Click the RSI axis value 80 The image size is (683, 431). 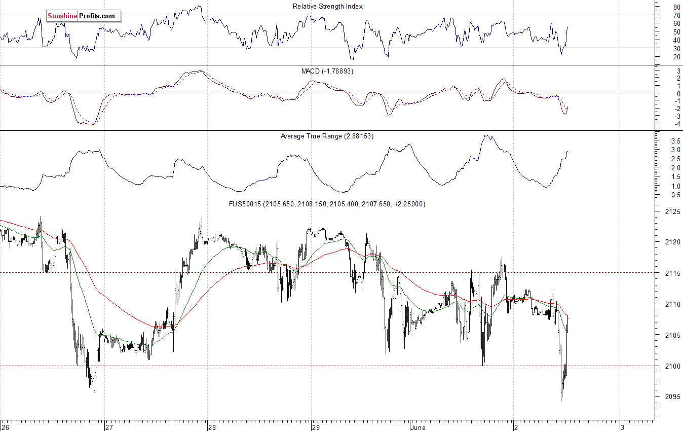[x=676, y=8]
